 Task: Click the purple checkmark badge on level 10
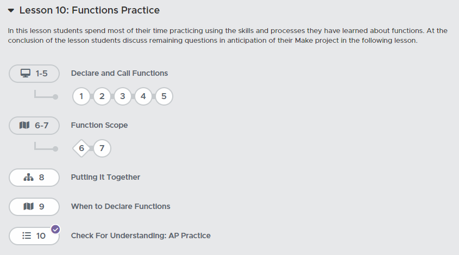tap(55, 229)
